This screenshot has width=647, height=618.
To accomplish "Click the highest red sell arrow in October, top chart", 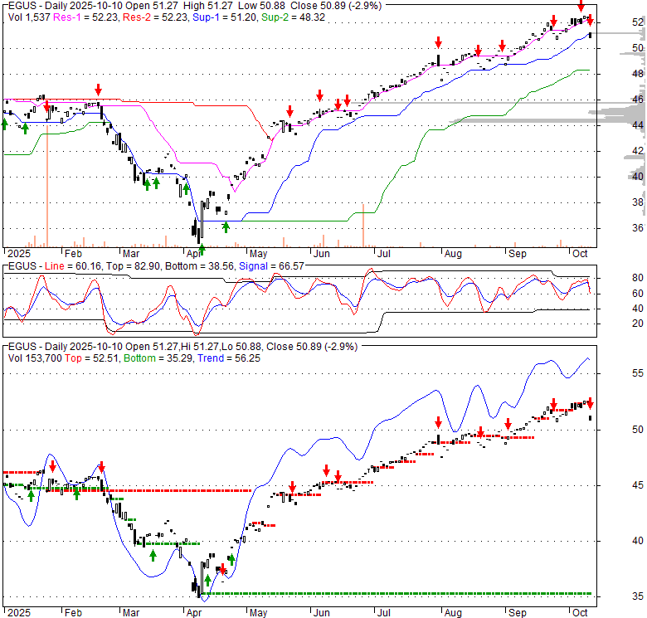I will pos(581,7).
